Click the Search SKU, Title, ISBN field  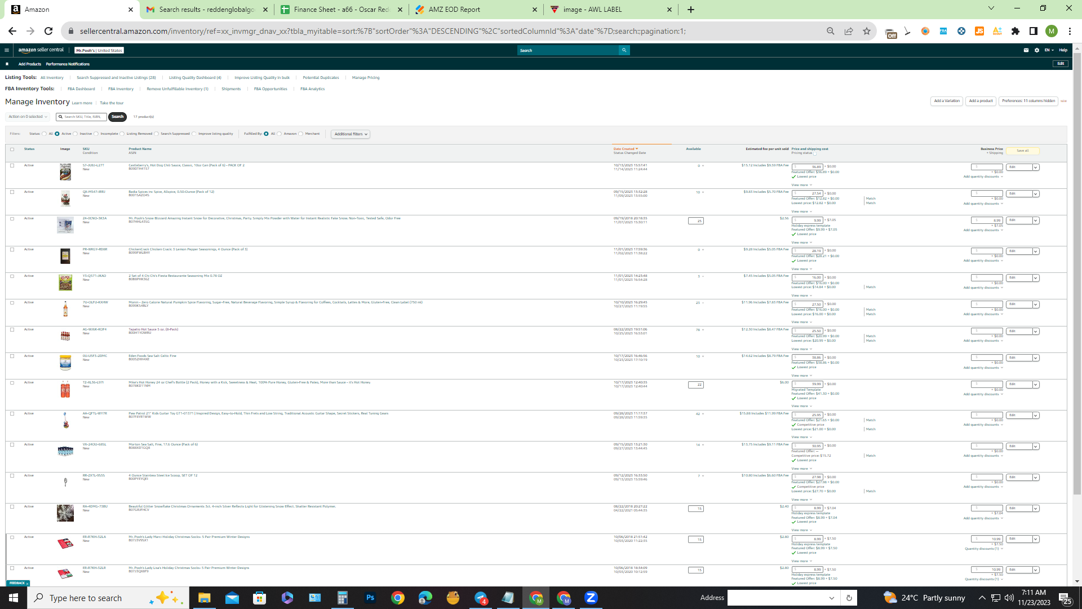[x=82, y=117]
